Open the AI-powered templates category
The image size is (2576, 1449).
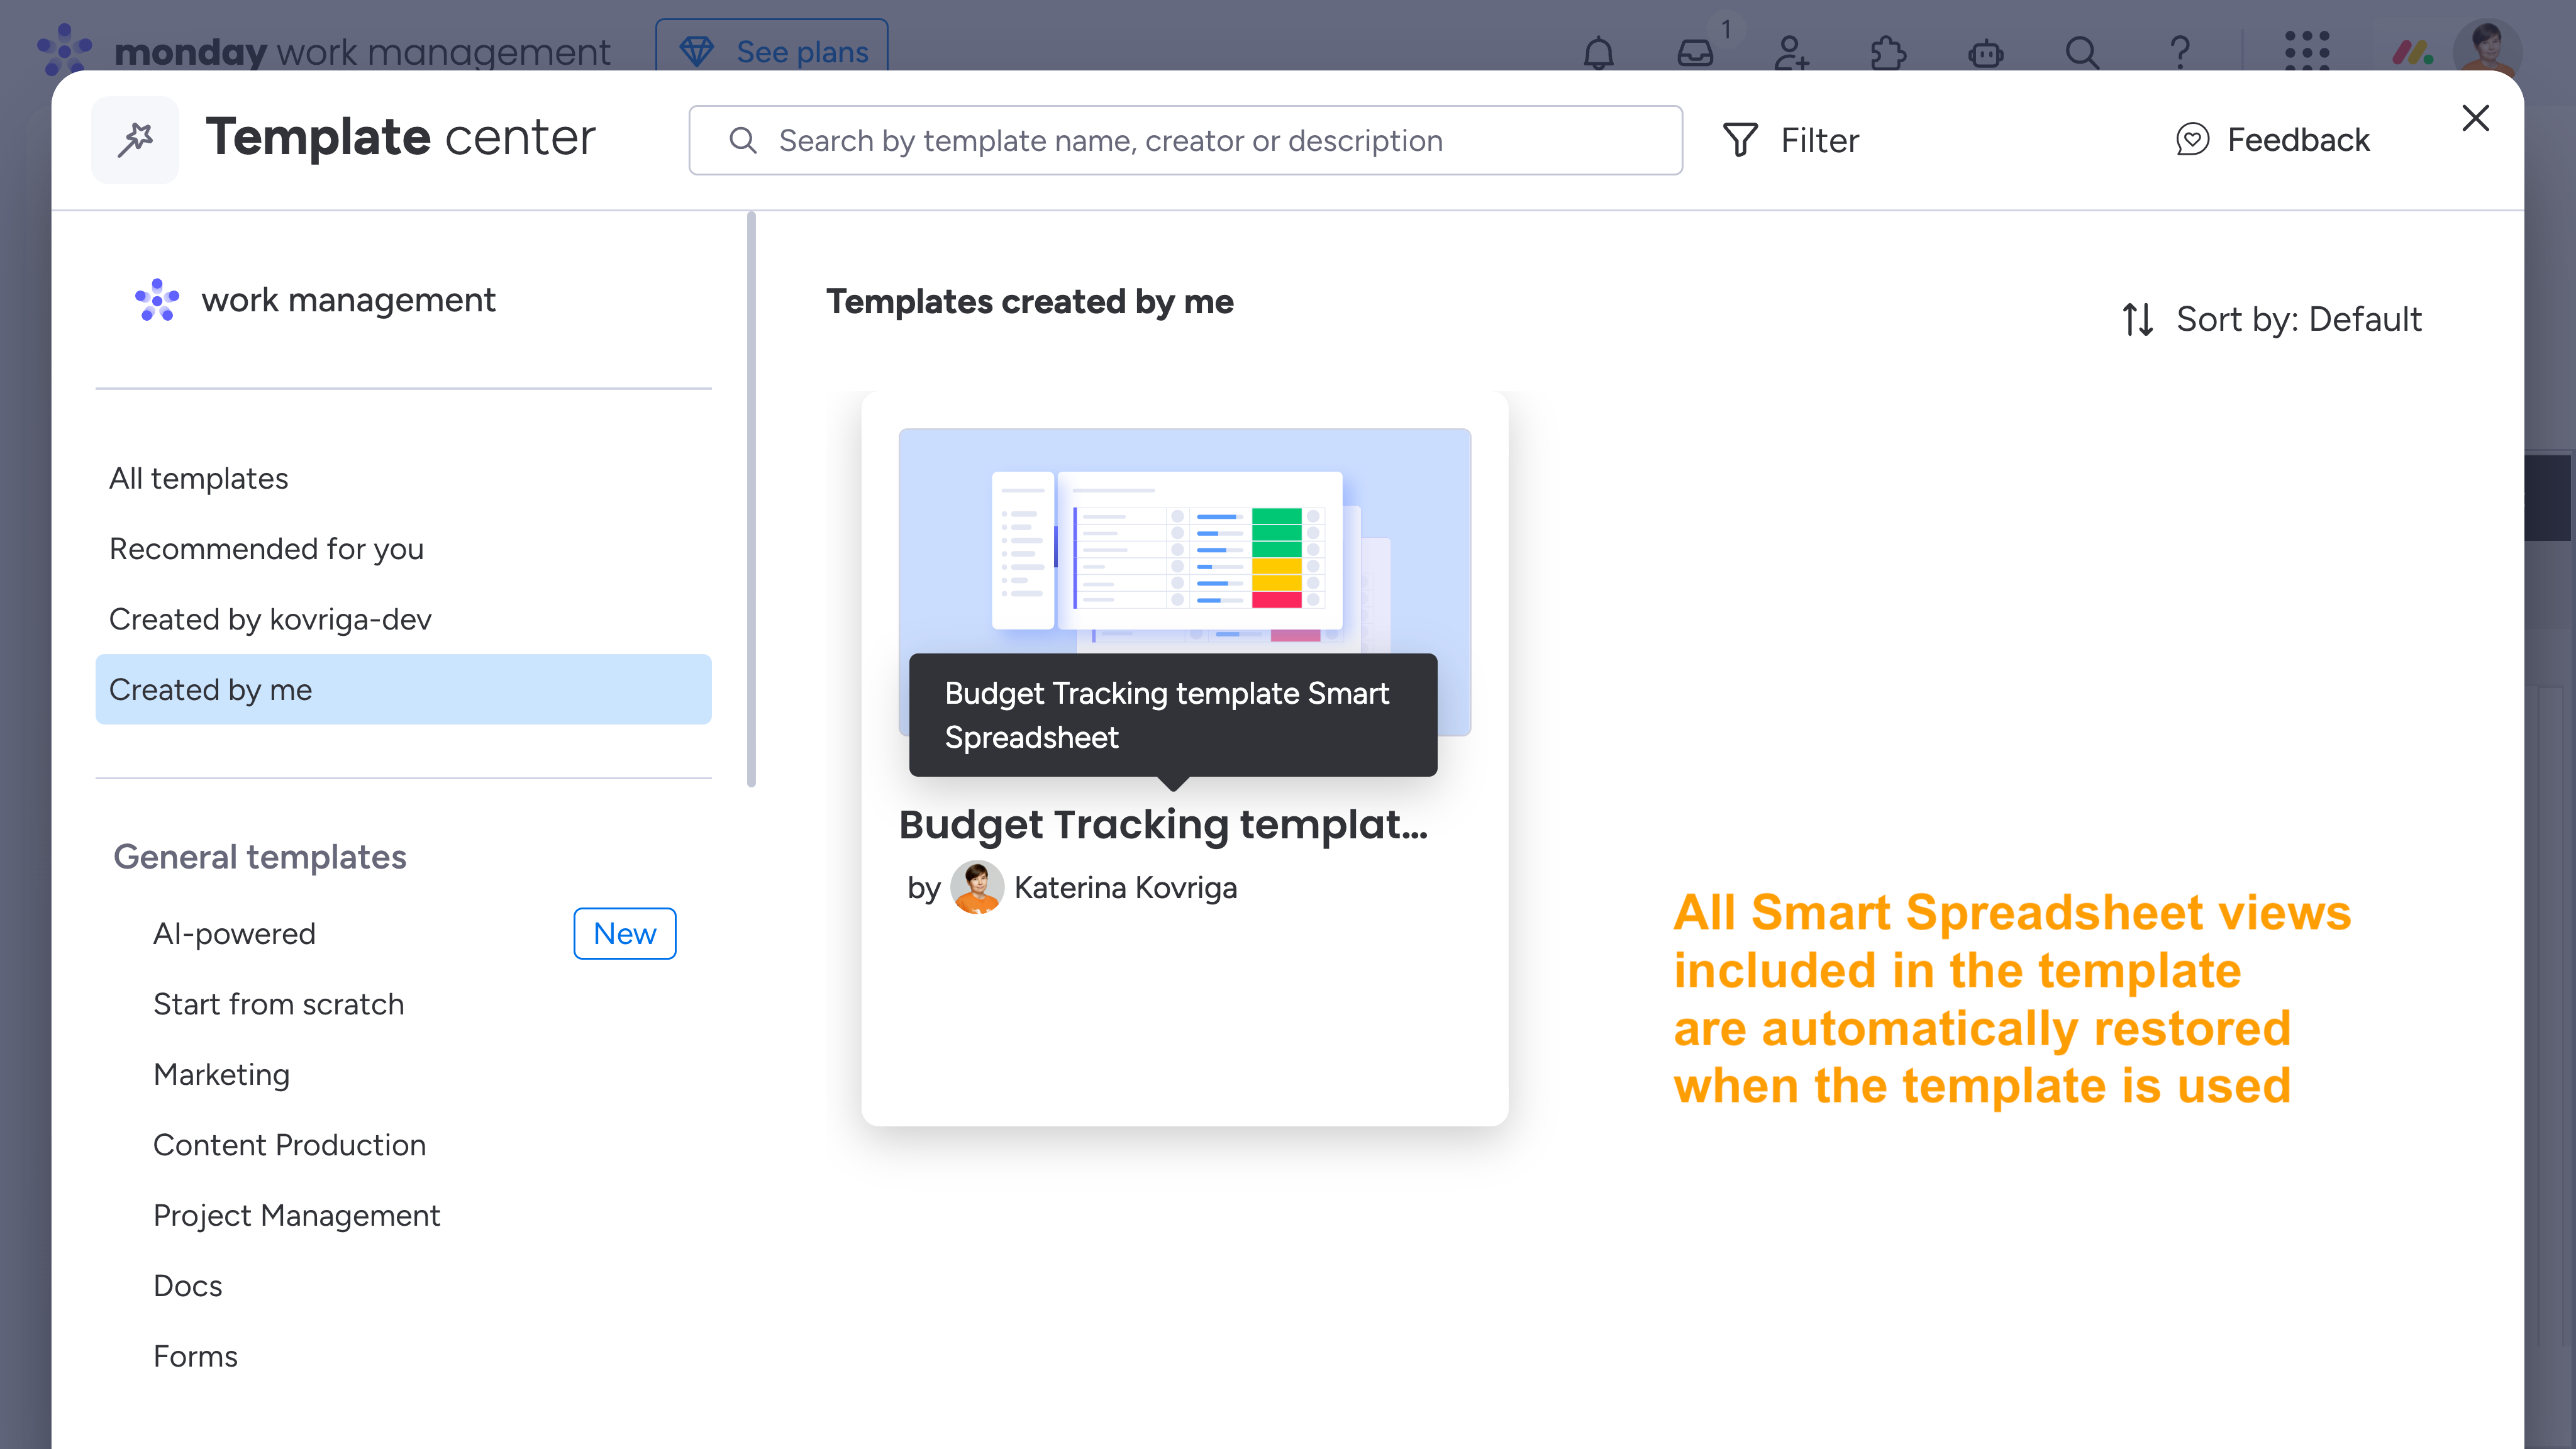[x=234, y=933]
